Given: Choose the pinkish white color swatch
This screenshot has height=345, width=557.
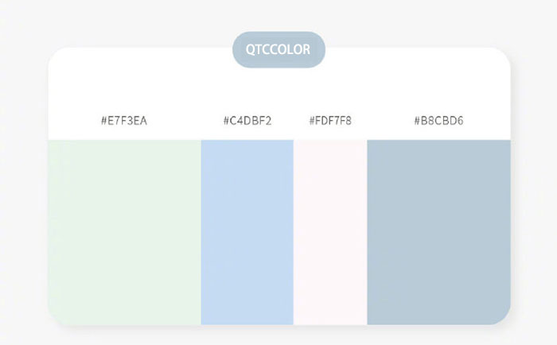Looking at the screenshot, I should (330, 231).
